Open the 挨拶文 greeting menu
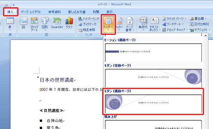Image resolution: width=213 pixels, height=129 pixels. pos(143,24)
